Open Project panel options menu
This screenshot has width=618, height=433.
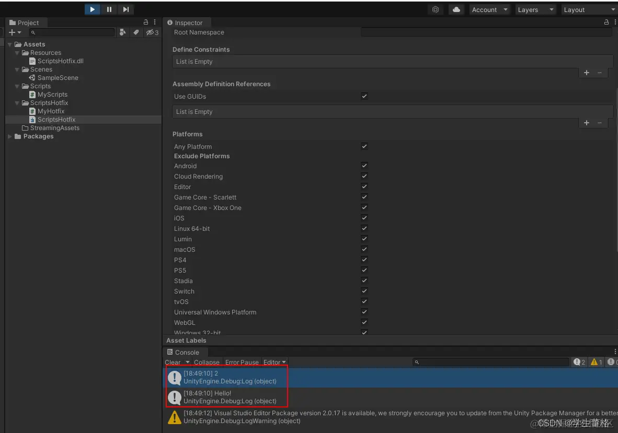155,22
